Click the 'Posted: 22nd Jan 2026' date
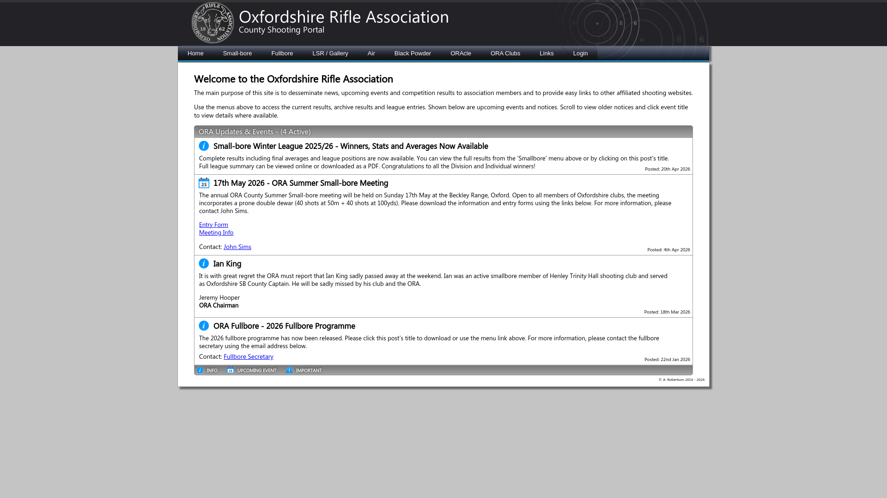 pyautogui.click(x=667, y=360)
